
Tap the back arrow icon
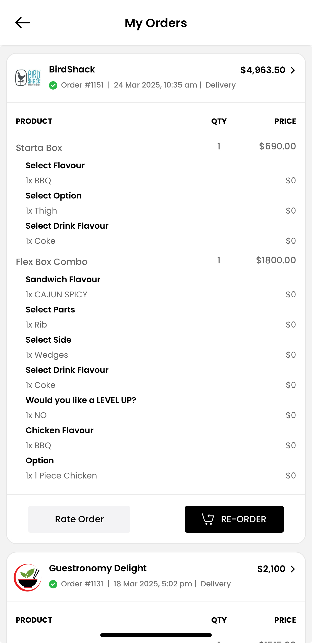click(23, 23)
